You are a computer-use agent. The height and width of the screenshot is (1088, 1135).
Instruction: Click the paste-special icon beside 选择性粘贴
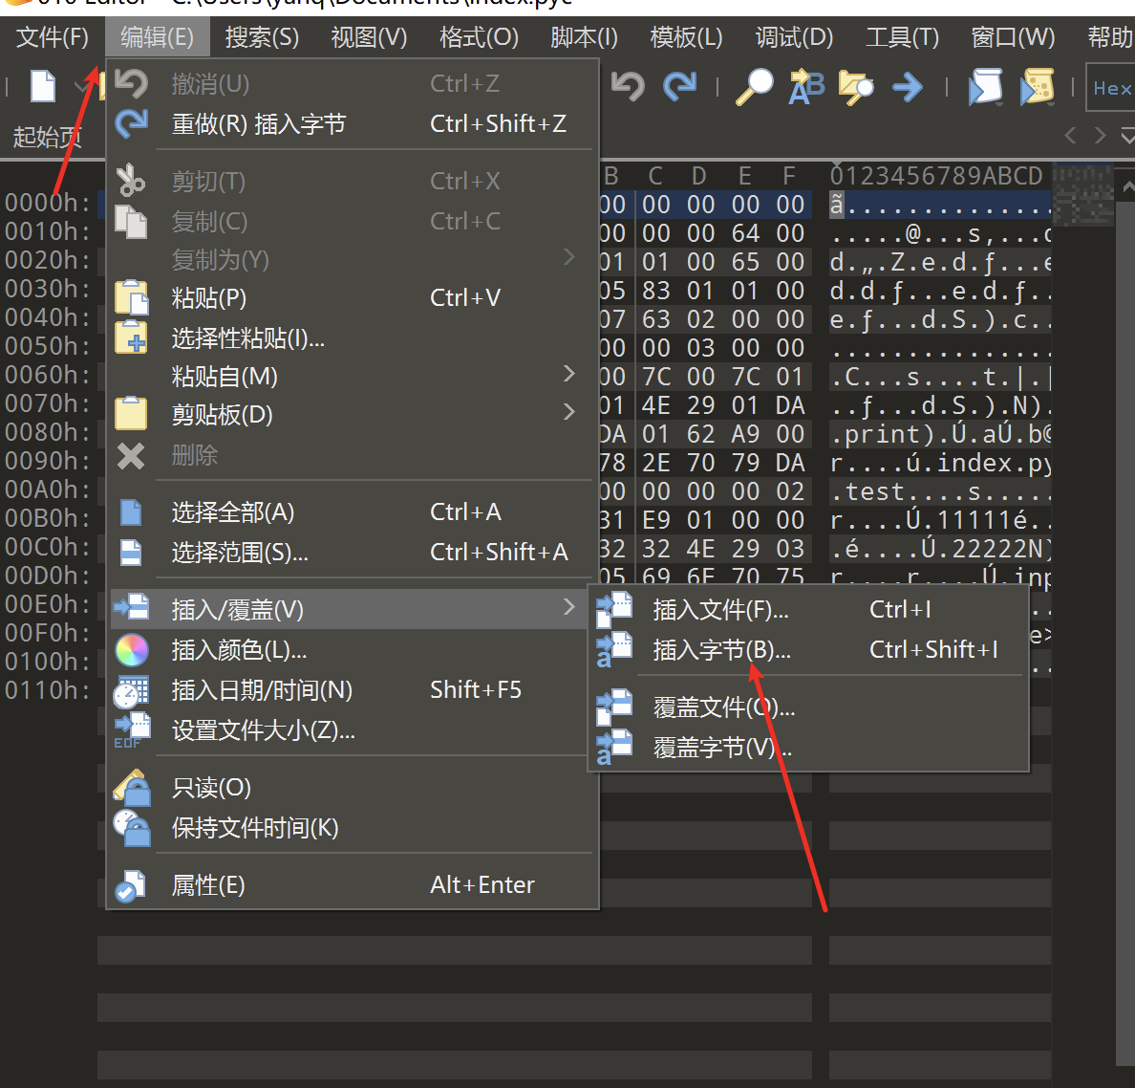pos(131,337)
